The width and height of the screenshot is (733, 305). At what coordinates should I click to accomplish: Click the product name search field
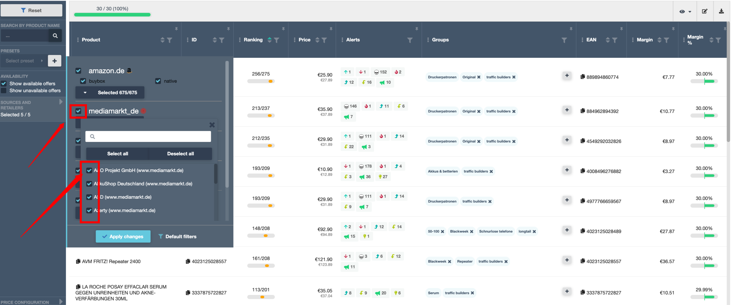(x=25, y=36)
